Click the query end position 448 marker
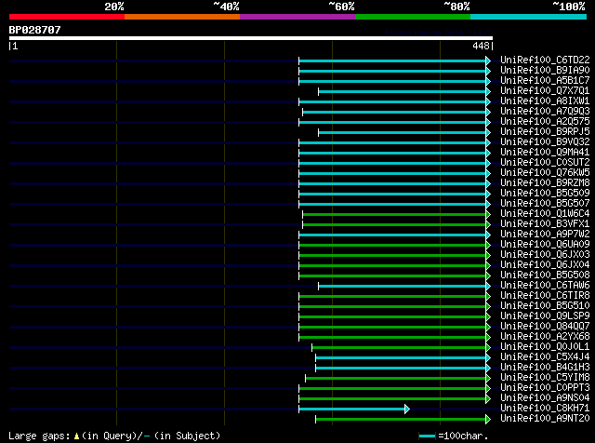 (483, 46)
